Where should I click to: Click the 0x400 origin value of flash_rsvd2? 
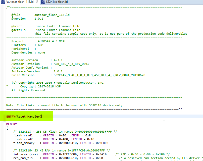63,139
